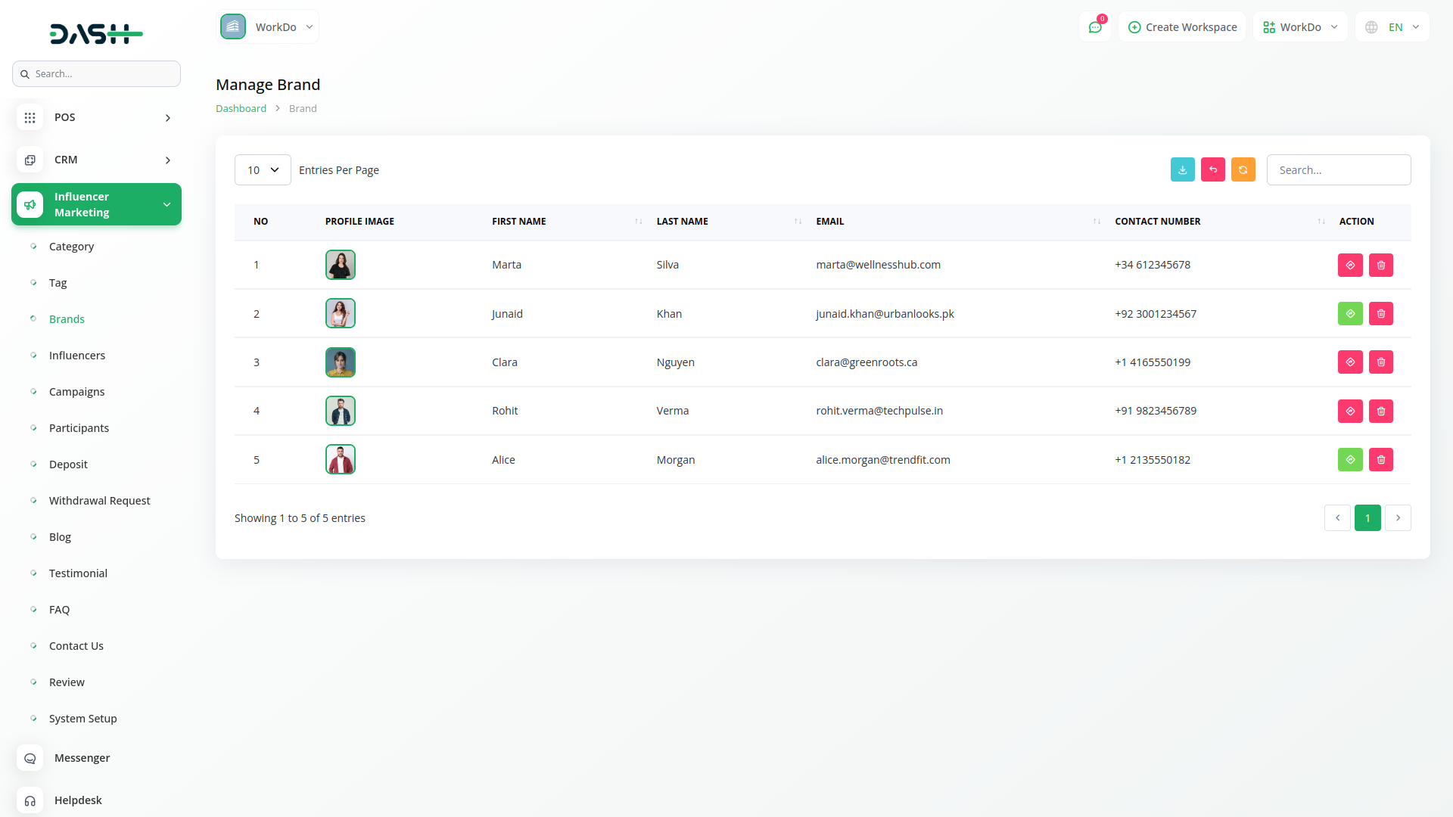Open the chat messages icon in header
Screen dimensions: 1453x817
click(x=1094, y=27)
